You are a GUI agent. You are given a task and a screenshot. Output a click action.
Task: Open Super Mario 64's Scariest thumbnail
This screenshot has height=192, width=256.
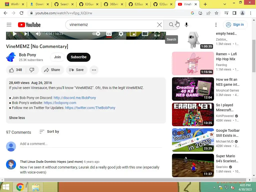click(193, 165)
